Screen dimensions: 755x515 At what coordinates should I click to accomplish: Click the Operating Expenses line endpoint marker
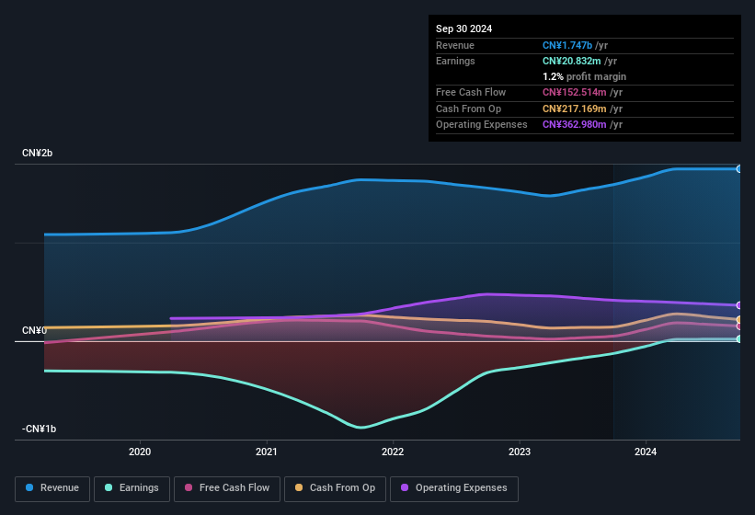[x=738, y=305]
